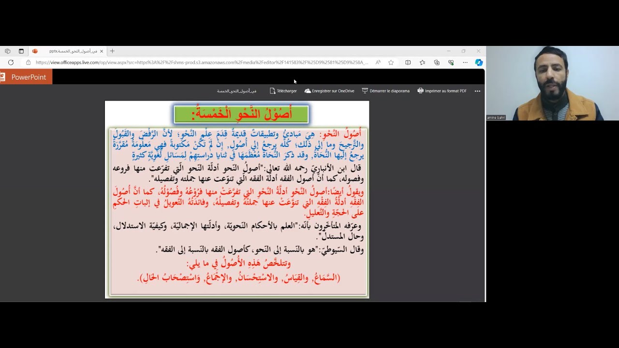Image resolution: width=619 pixels, height=348 pixels.
Task: Close the pptx browser tab
Action: point(102,51)
